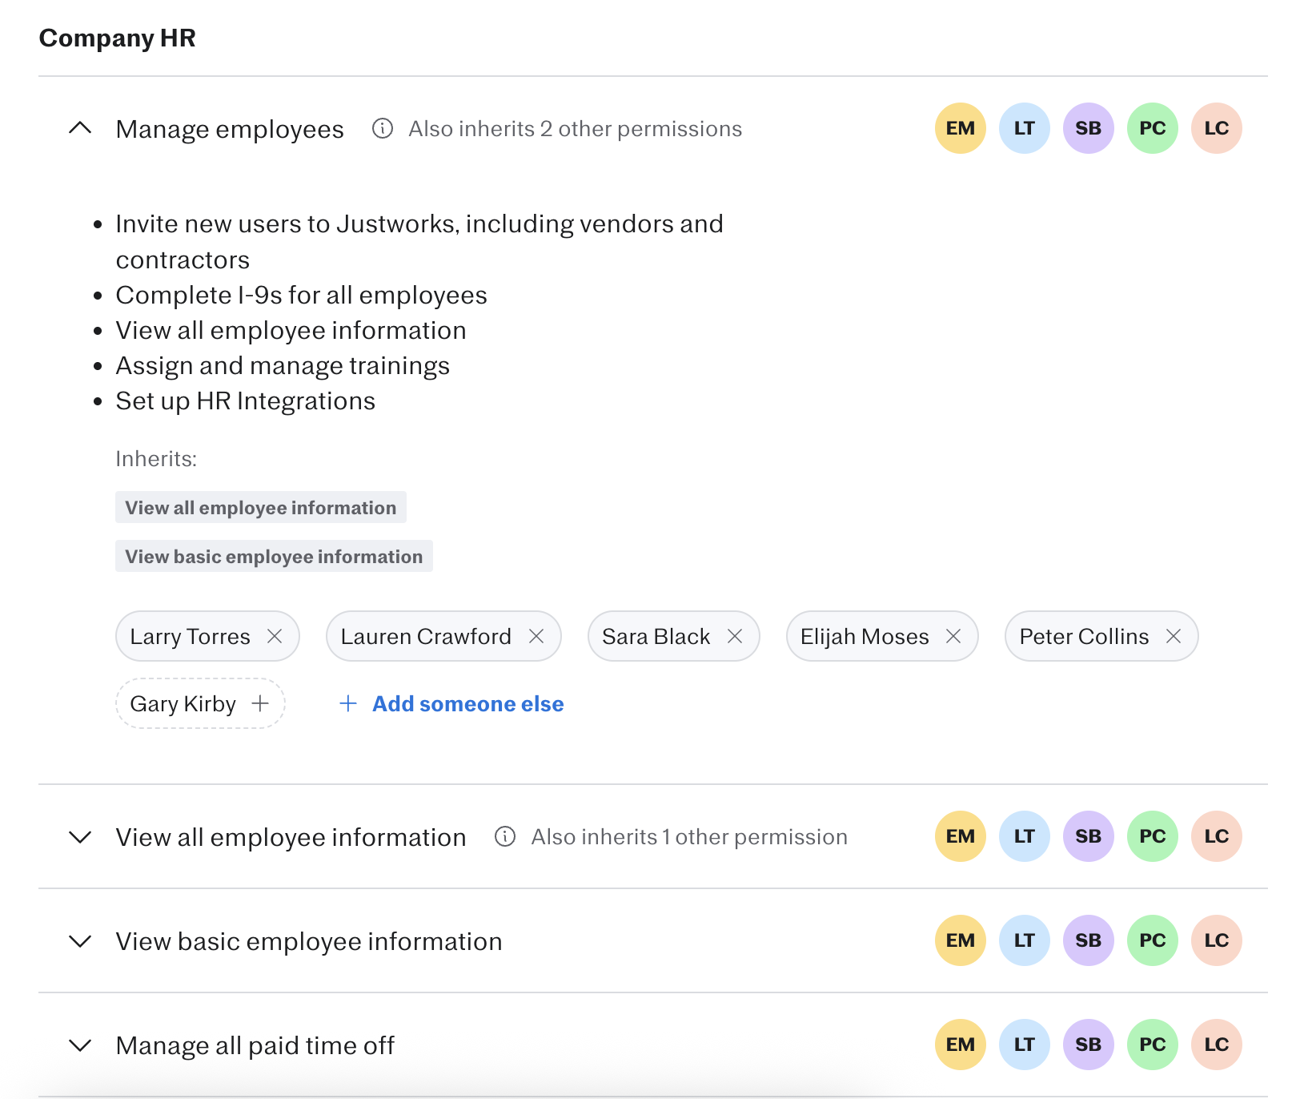Click LC avatar in Manage employees row

coord(1217,128)
